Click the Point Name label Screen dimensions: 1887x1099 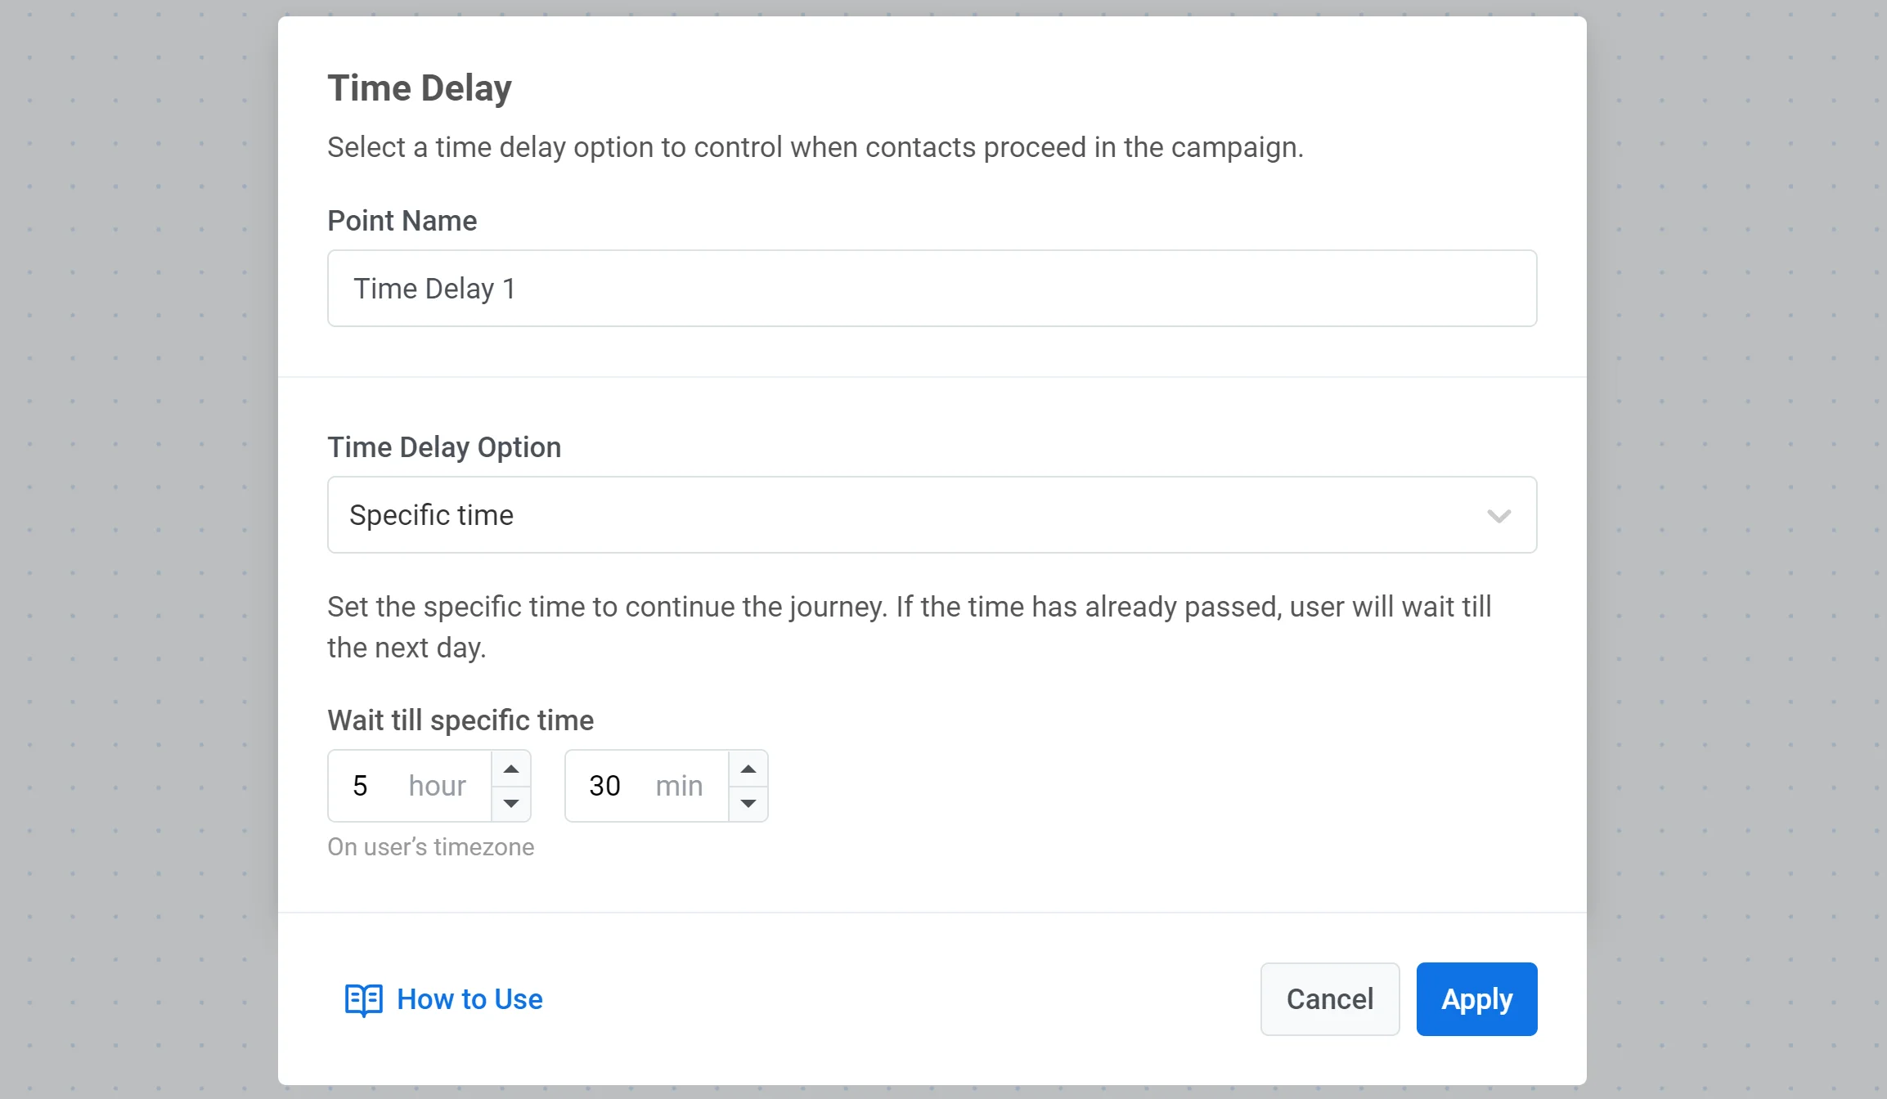click(402, 221)
